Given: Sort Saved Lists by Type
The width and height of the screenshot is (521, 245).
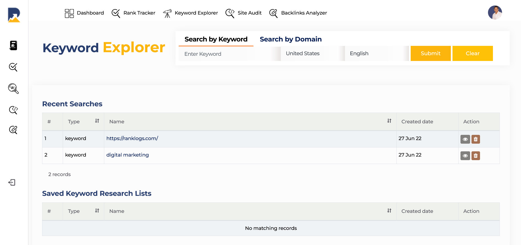Looking at the screenshot, I should pos(97,211).
